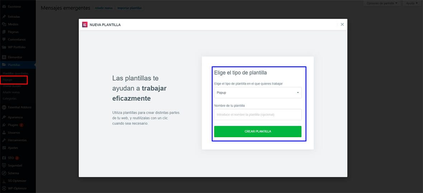The width and height of the screenshot is (423, 193).
Task: Open Plugins via its plug icon
Action: click(x=4, y=125)
